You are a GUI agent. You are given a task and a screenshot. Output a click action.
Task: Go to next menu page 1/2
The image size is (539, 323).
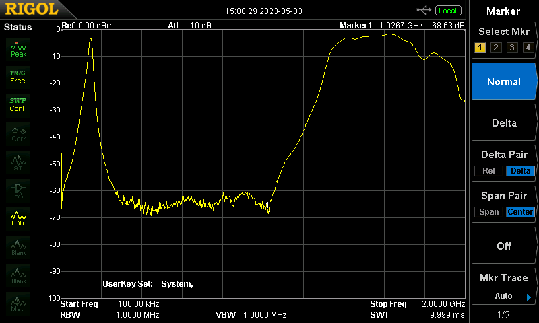click(x=504, y=314)
